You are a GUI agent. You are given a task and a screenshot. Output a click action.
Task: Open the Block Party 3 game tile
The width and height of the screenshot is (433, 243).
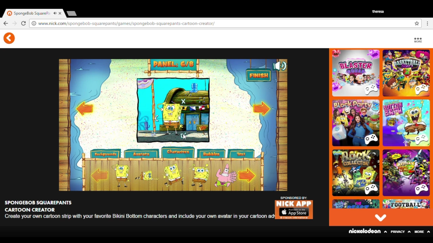coord(356,123)
